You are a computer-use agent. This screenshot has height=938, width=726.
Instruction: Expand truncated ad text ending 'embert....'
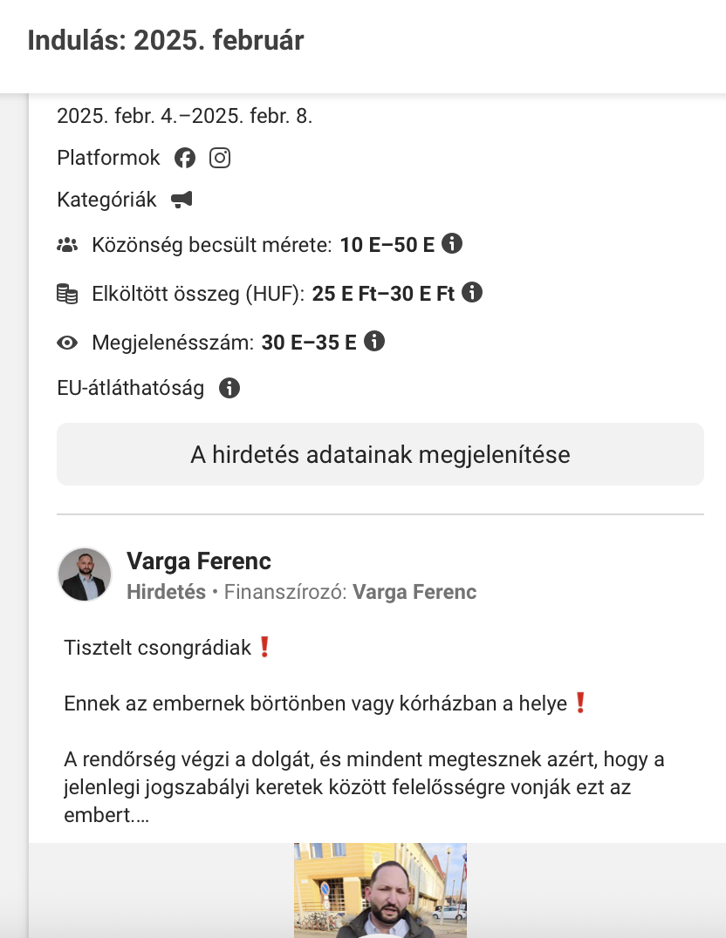coord(106,815)
